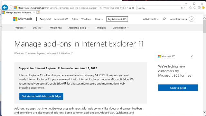The width and height of the screenshot is (206, 116).
Task: Click the Microsoft Edge icon in the notice
Action: [65, 83]
